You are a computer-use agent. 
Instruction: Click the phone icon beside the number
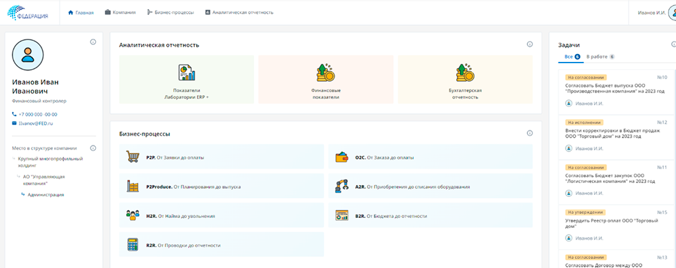coord(15,115)
